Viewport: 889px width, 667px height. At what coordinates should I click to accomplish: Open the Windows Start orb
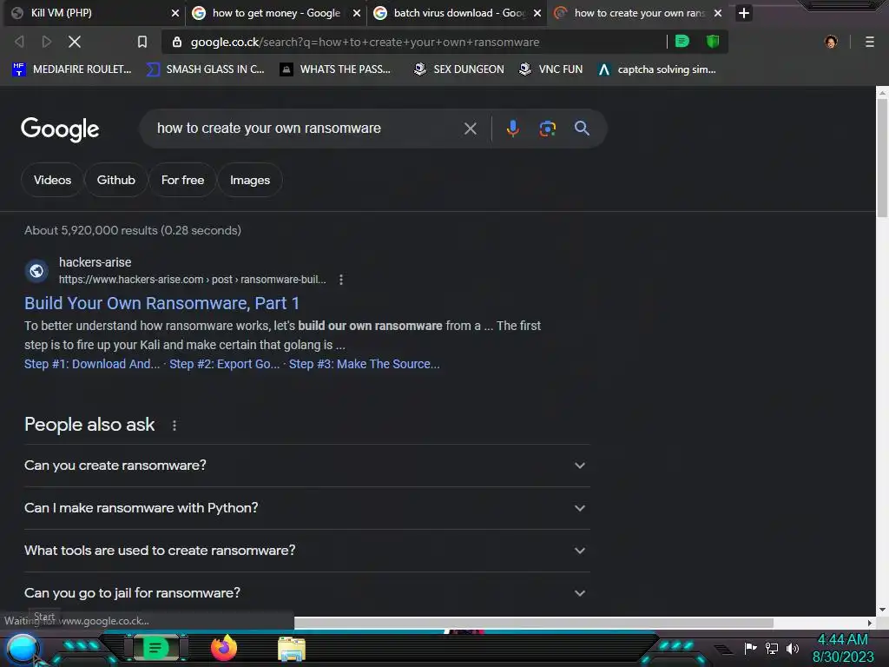coord(22,649)
